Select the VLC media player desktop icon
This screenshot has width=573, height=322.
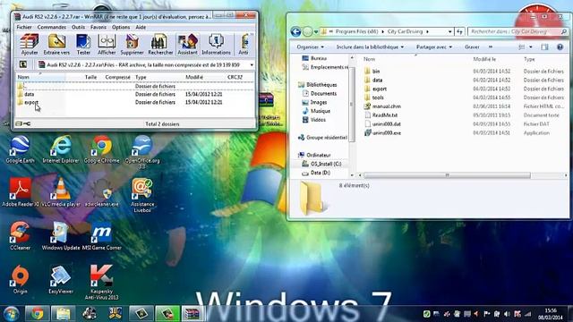tap(61, 192)
